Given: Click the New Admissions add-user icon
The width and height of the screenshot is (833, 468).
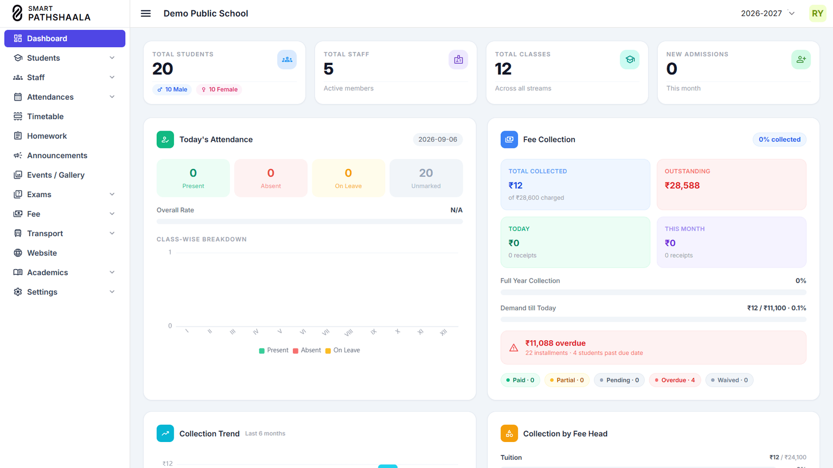Looking at the screenshot, I should click(x=801, y=60).
